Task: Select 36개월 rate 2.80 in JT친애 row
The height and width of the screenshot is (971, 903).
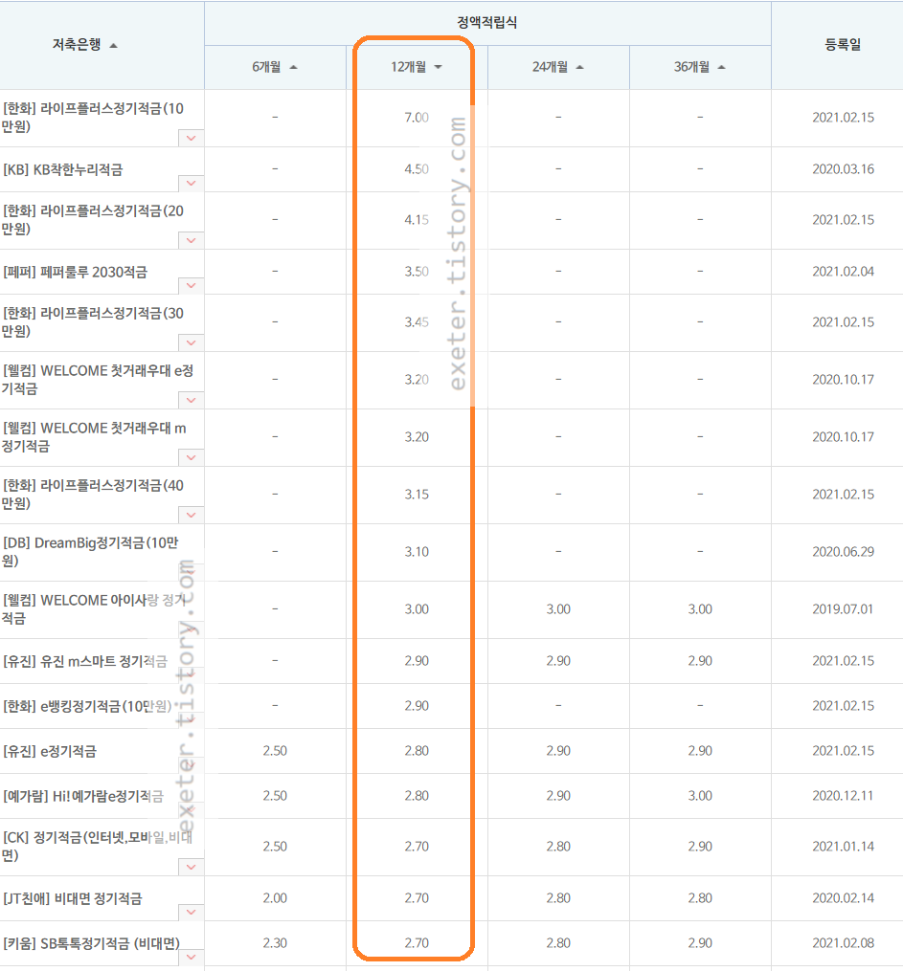Action: 700,898
